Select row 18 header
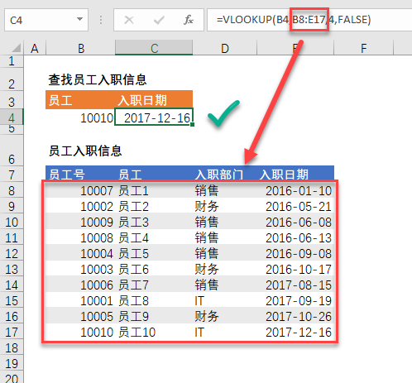 point(12,347)
